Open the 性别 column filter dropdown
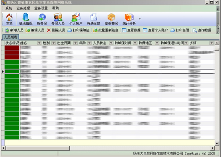221x157 pixels. (54, 43)
